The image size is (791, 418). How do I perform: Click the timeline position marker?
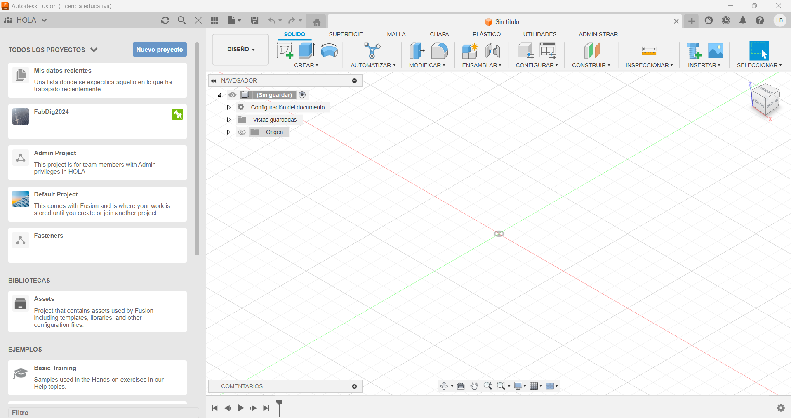(280, 408)
